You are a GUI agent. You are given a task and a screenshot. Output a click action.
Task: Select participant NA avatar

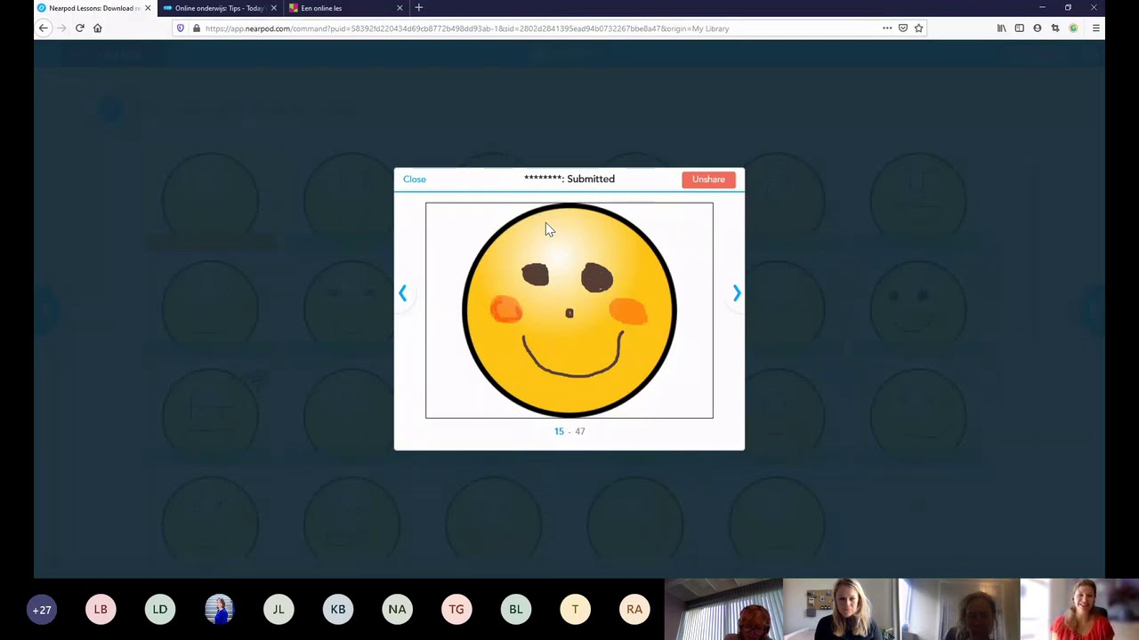(x=397, y=610)
